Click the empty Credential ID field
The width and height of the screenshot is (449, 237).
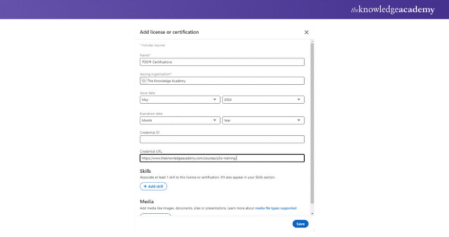pos(222,140)
